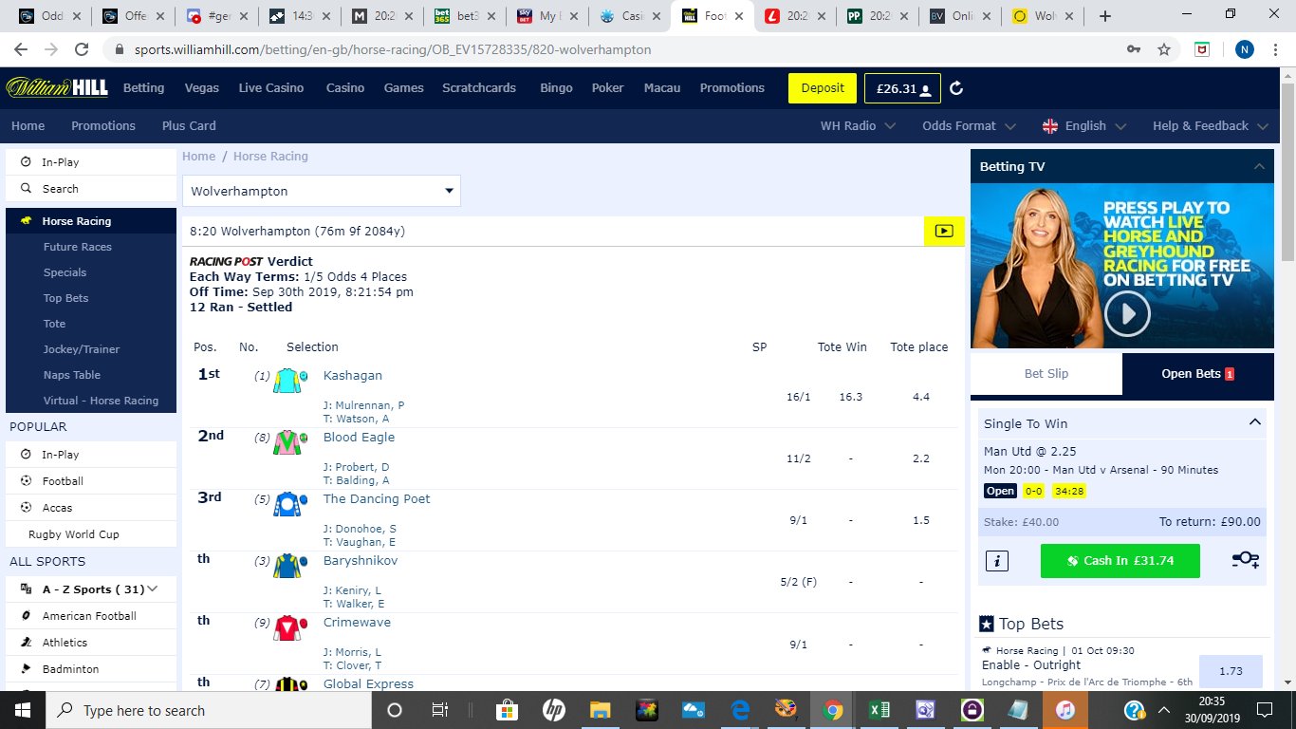1296x729 pixels.
Task: Click Search in the left sidebar
Action: pyautogui.click(x=91, y=189)
